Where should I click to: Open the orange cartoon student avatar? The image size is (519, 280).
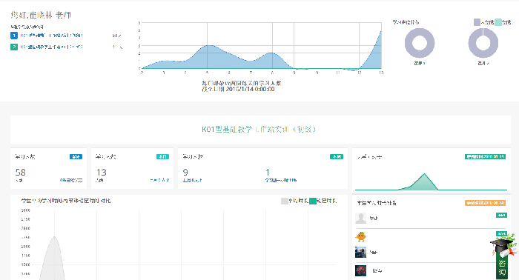click(x=361, y=236)
